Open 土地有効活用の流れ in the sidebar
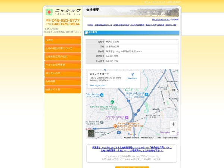Image resolution: width=224 pixels, height=168 pixels. pos(63,56)
